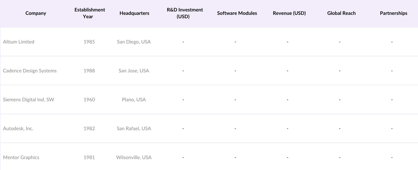Select the Altium Limited company cell
This screenshot has width=418, height=170.
(19, 42)
